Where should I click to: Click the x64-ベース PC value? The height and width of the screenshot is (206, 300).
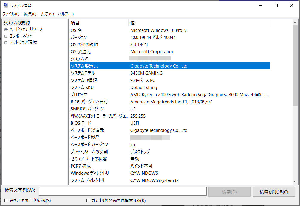[143, 80]
